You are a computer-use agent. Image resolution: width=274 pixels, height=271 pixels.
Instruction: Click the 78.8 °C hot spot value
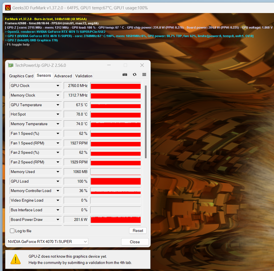[76, 114]
